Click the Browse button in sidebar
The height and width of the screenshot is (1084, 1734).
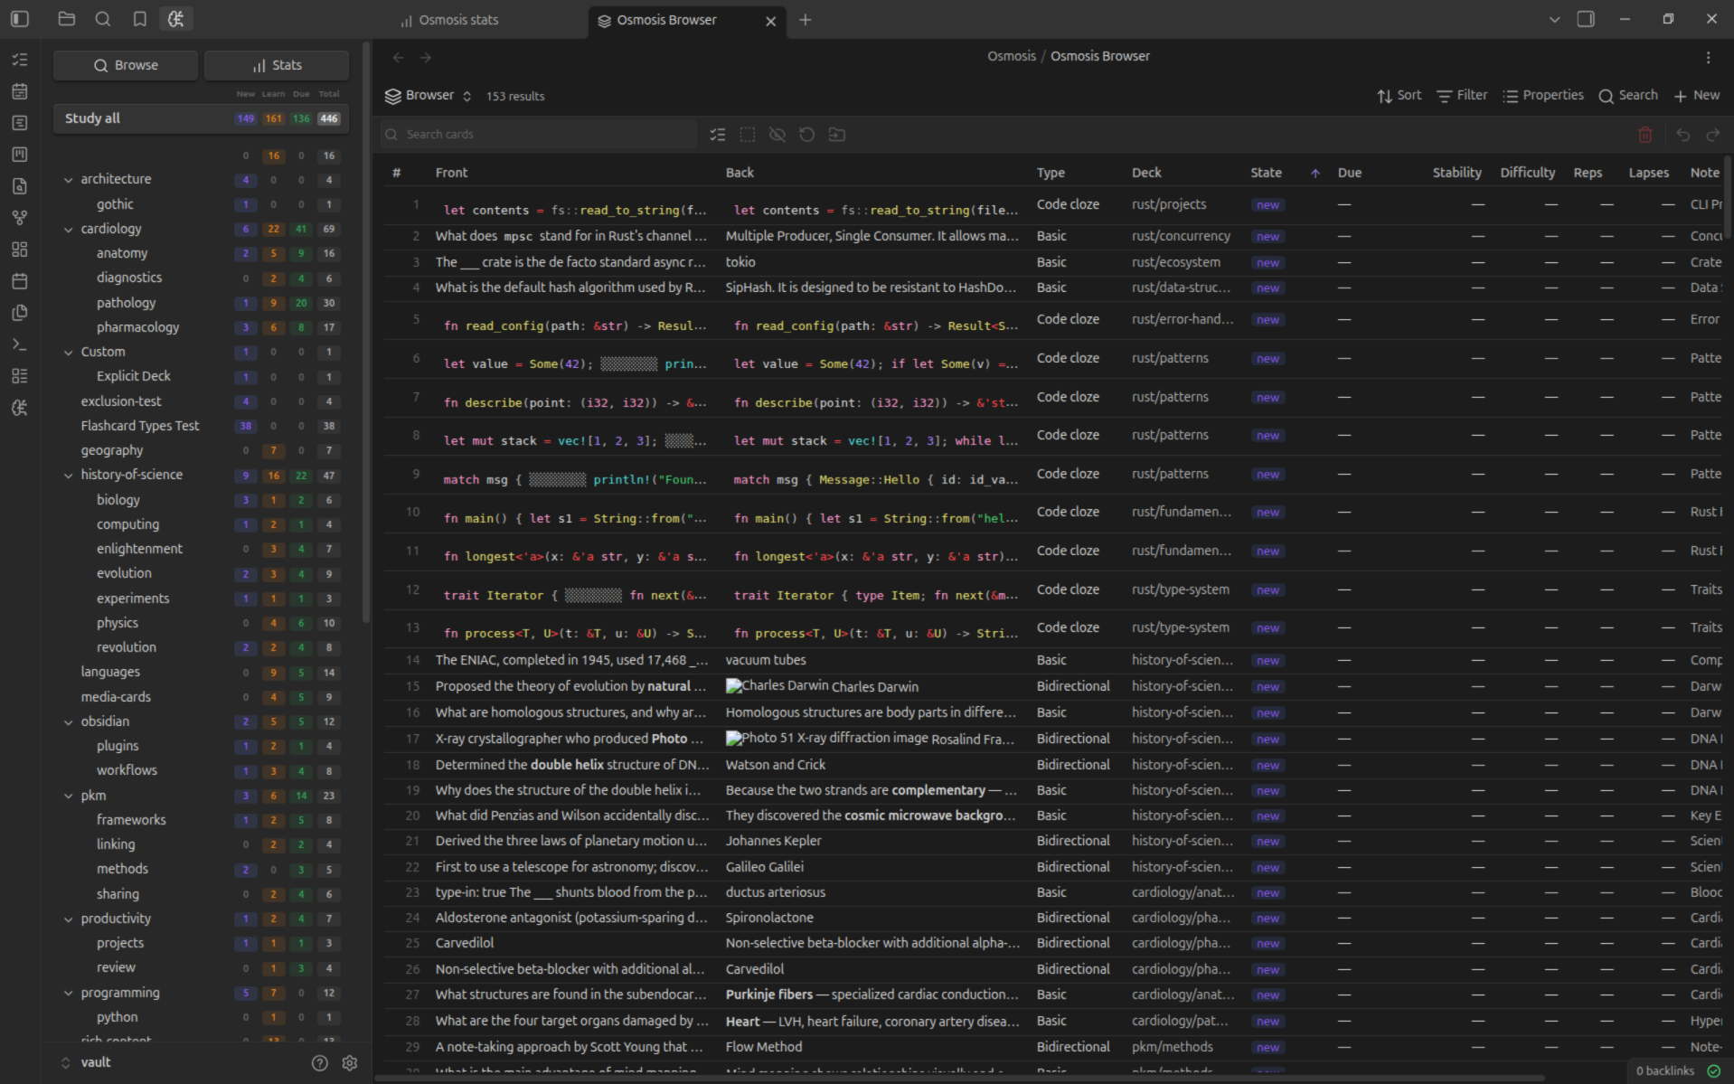126,65
